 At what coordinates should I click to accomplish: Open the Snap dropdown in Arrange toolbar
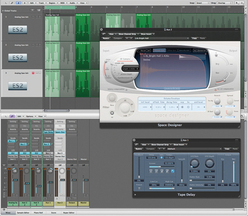[x=202, y=3]
